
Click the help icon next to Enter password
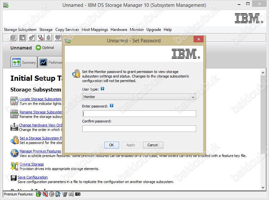[x=112, y=106]
